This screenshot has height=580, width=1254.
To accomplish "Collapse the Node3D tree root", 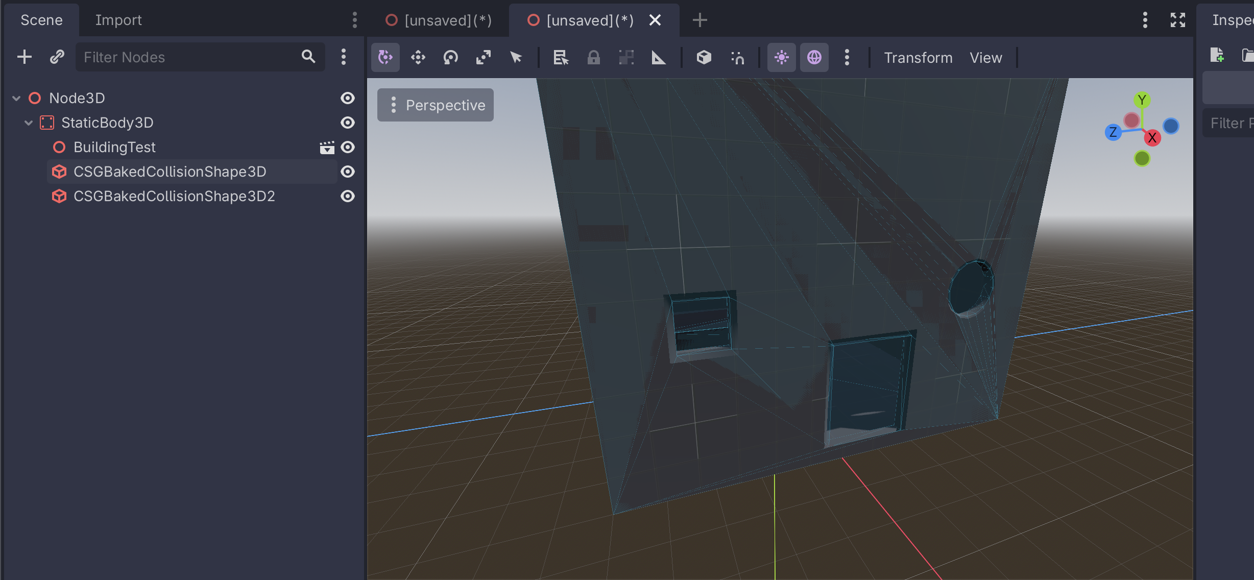I will (x=16, y=98).
